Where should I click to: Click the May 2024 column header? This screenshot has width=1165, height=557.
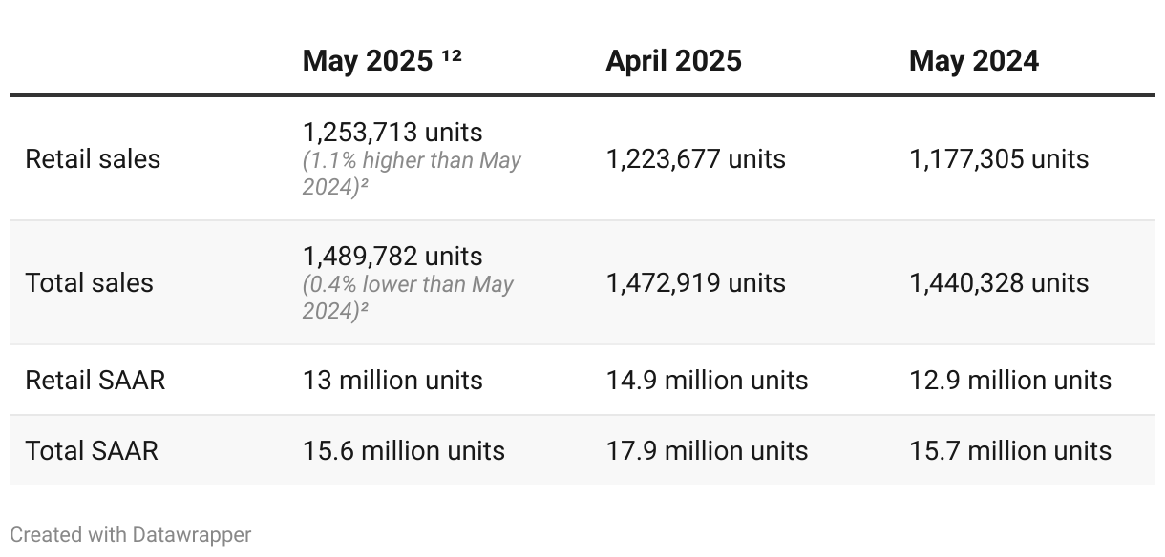point(974,61)
